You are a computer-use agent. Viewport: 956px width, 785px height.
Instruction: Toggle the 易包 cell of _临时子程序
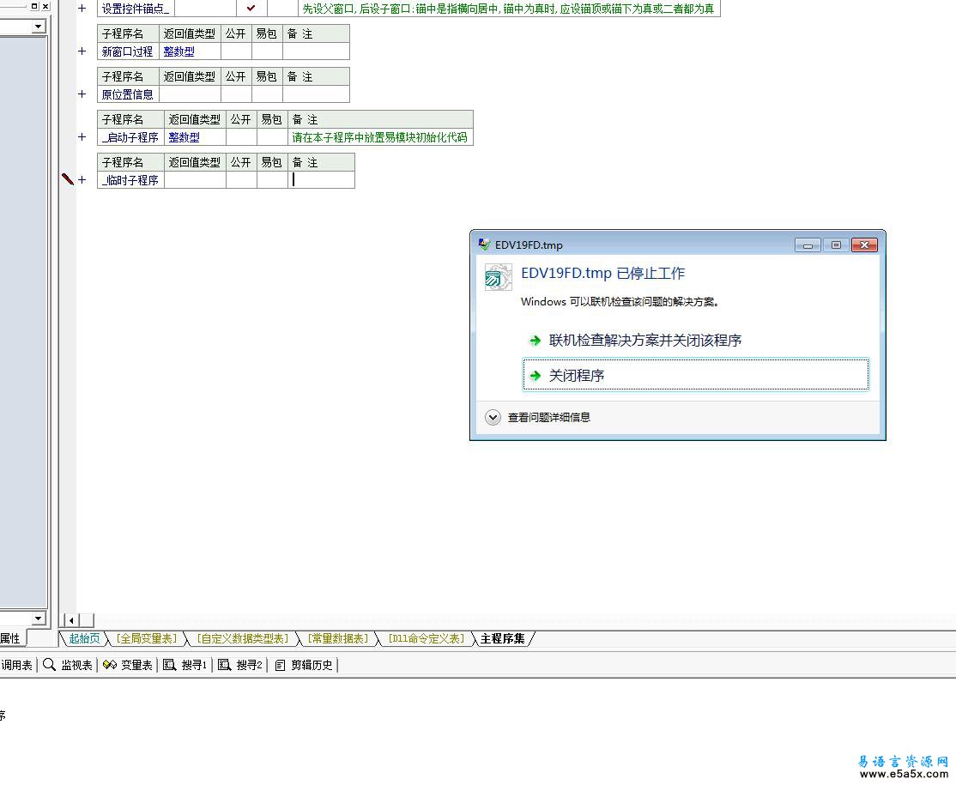pyautogui.click(x=272, y=180)
